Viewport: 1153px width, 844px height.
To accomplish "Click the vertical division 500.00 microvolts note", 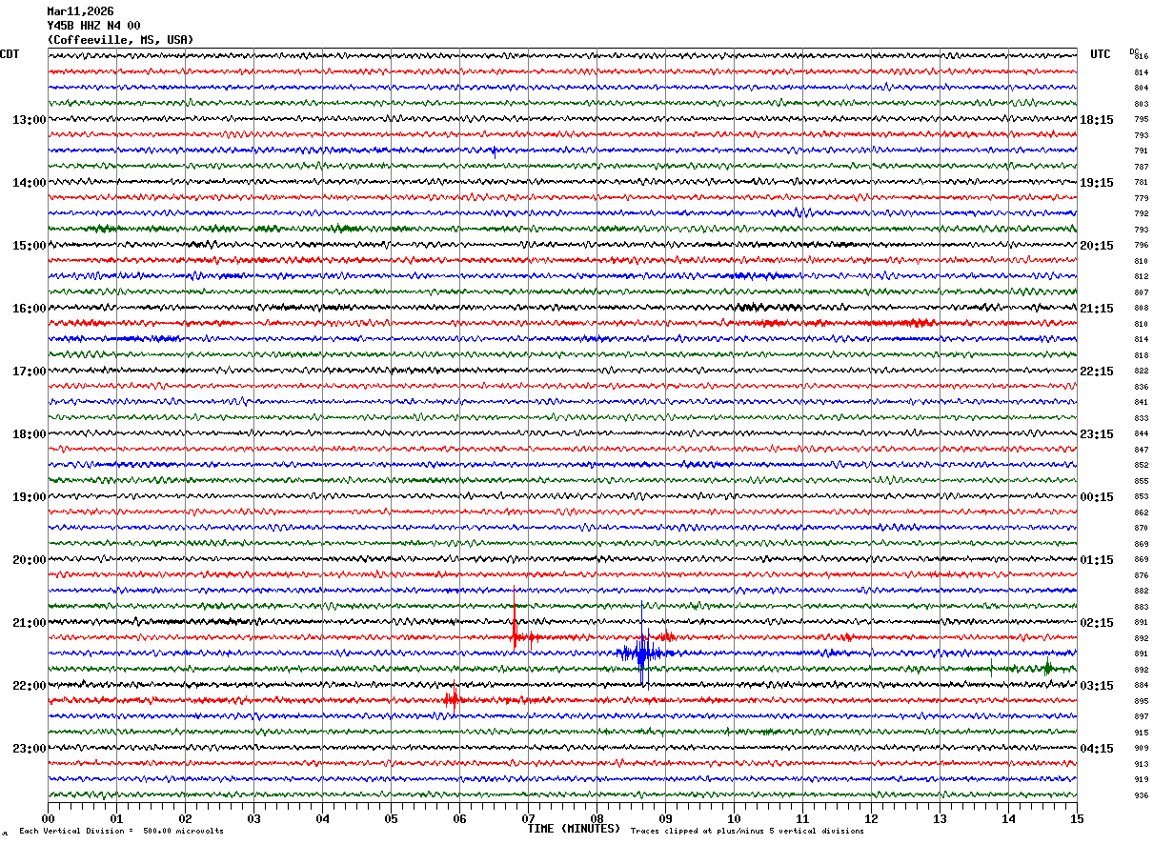I will click(121, 832).
